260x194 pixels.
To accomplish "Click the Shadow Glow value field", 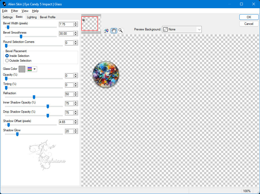I will [x=69, y=131].
